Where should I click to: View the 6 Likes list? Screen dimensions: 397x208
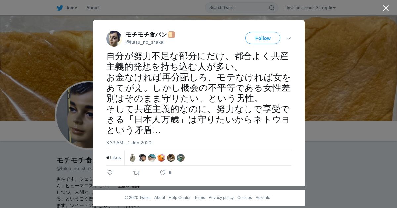pos(113,158)
